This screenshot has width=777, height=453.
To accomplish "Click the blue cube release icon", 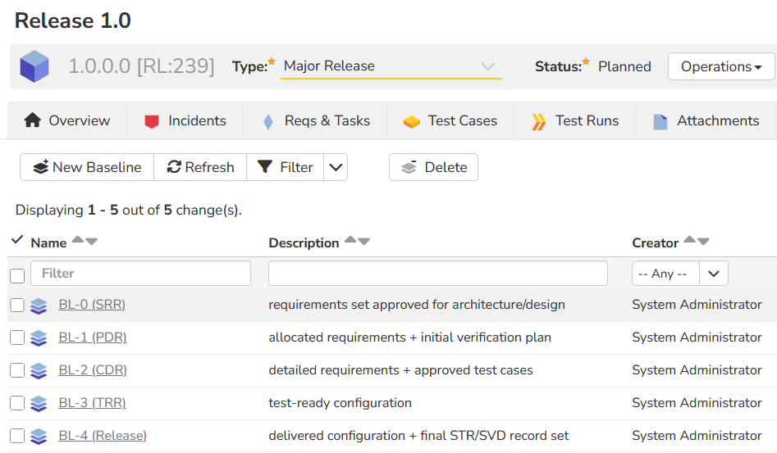I will pyautogui.click(x=34, y=66).
